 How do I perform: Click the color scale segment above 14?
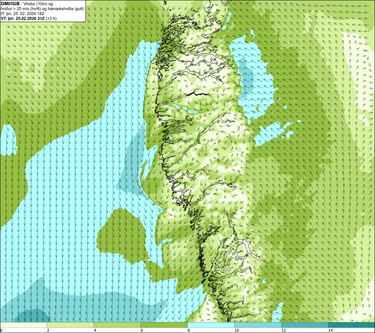(352, 325)
